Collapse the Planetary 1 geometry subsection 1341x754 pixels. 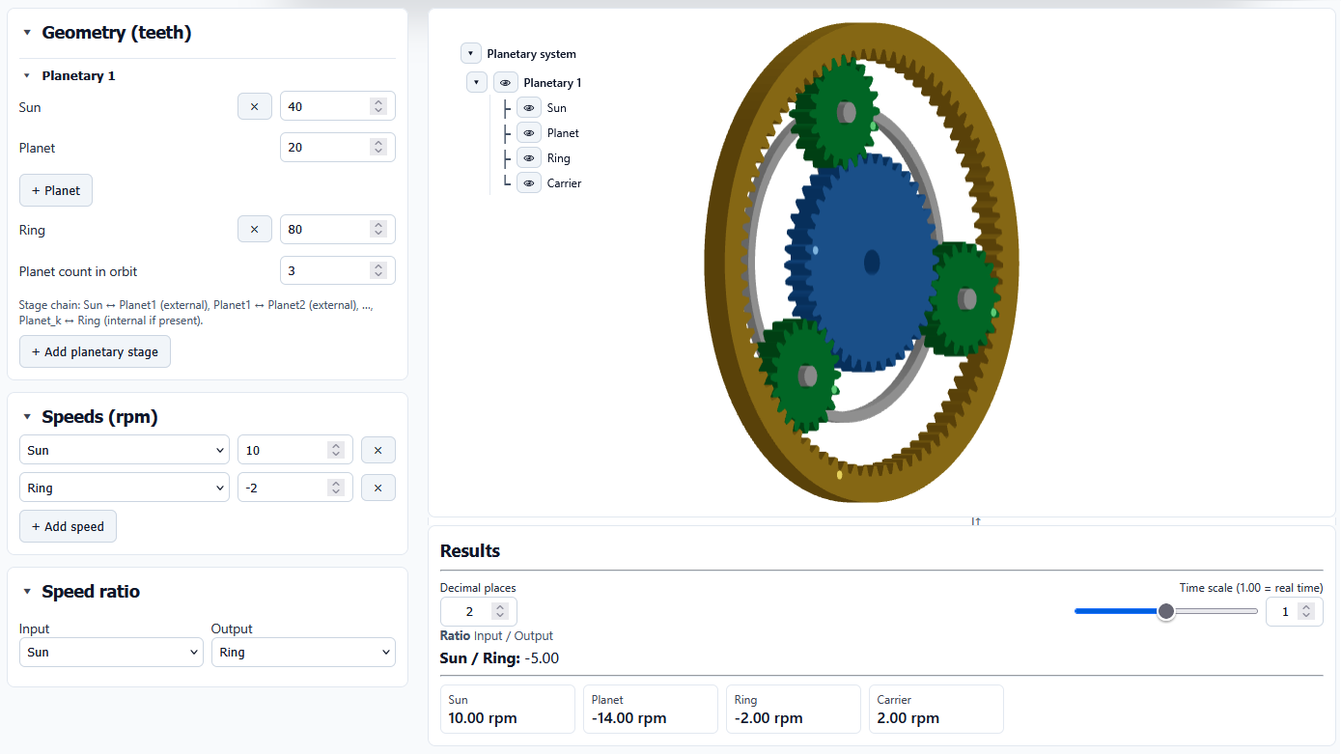pyautogui.click(x=27, y=75)
